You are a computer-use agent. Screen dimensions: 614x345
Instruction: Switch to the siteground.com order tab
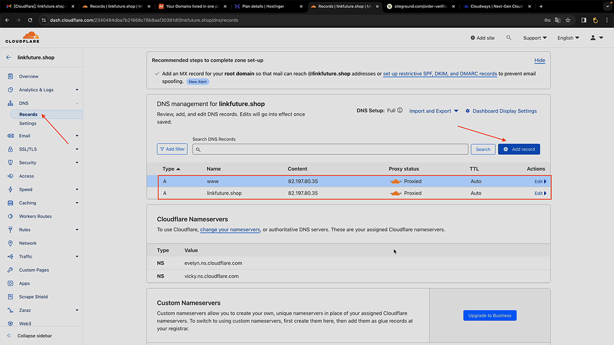[x=420, y=7]
